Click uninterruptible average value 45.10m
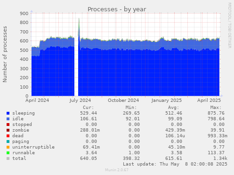Image resolution: width=234 pixels, height=175 pixels. pos(177,147)
